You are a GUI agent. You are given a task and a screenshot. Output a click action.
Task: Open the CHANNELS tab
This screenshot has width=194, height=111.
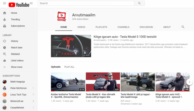coord(123,27)
